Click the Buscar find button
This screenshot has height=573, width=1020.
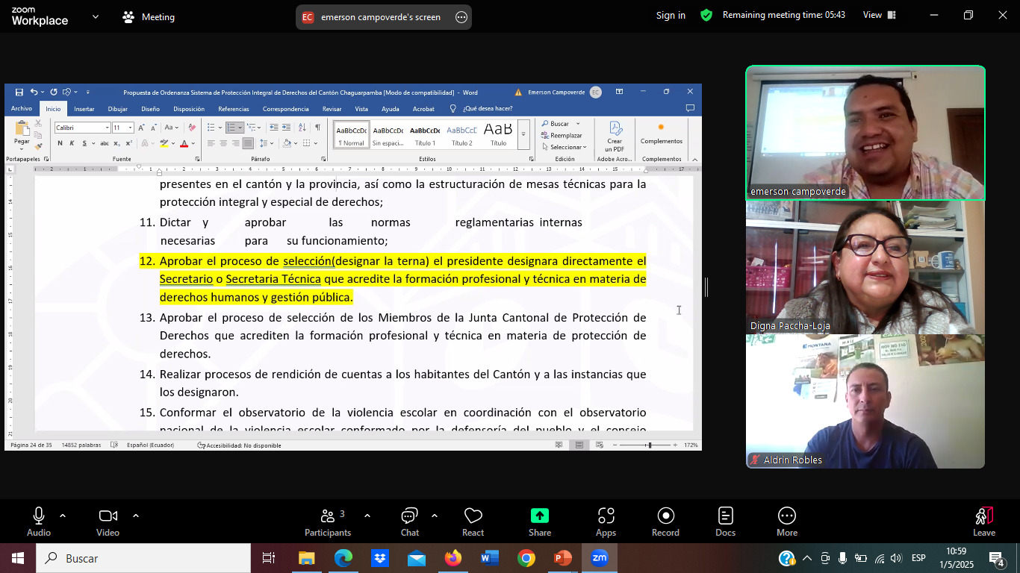(x=556, y=124)
